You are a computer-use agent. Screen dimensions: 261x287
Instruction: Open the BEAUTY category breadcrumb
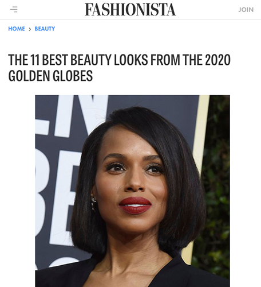[45, 29]
